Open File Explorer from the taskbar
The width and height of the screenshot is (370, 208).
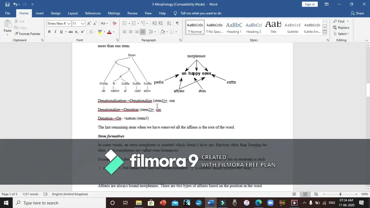pos(139,203)
